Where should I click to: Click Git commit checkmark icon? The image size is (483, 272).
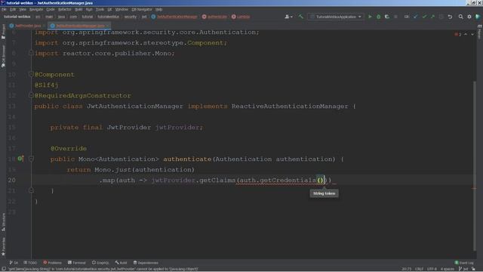[x=424, y=17]
